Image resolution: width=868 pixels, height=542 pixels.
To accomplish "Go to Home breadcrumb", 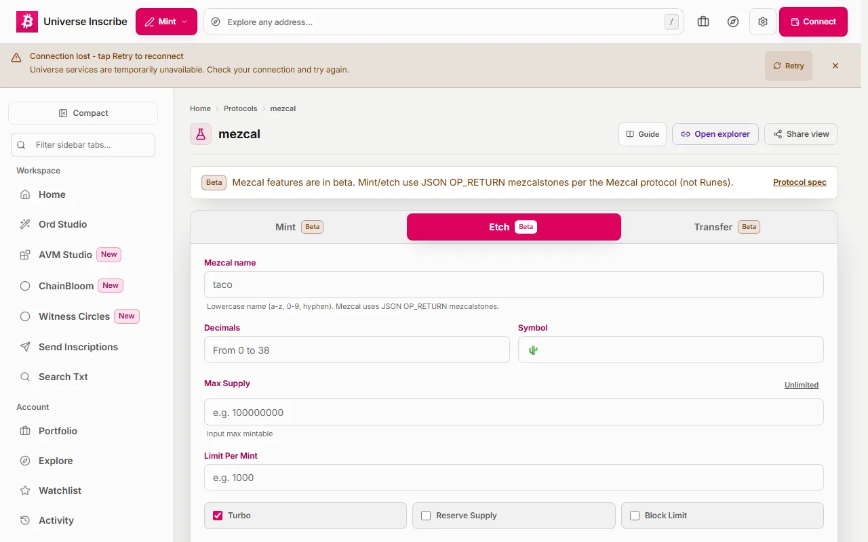I will click(x=200, y=108).
